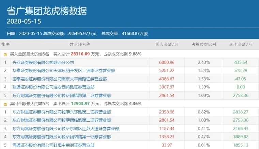Select sell amount 1889.82

[x=241, y=137]
